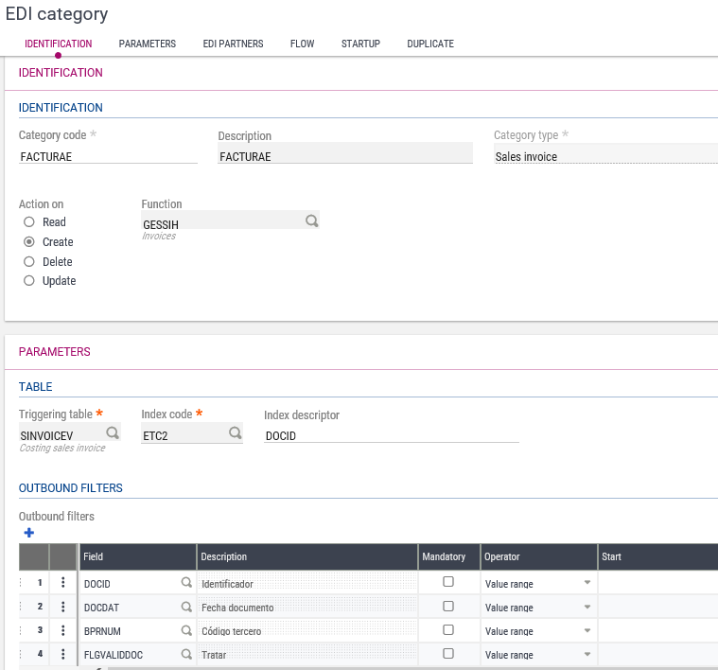Open Index code ETC2 lookup icon
718x670 pixels.
[x=235, y=432]
